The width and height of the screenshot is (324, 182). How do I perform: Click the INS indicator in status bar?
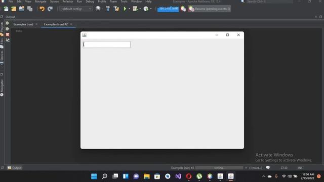pos(300,168)
